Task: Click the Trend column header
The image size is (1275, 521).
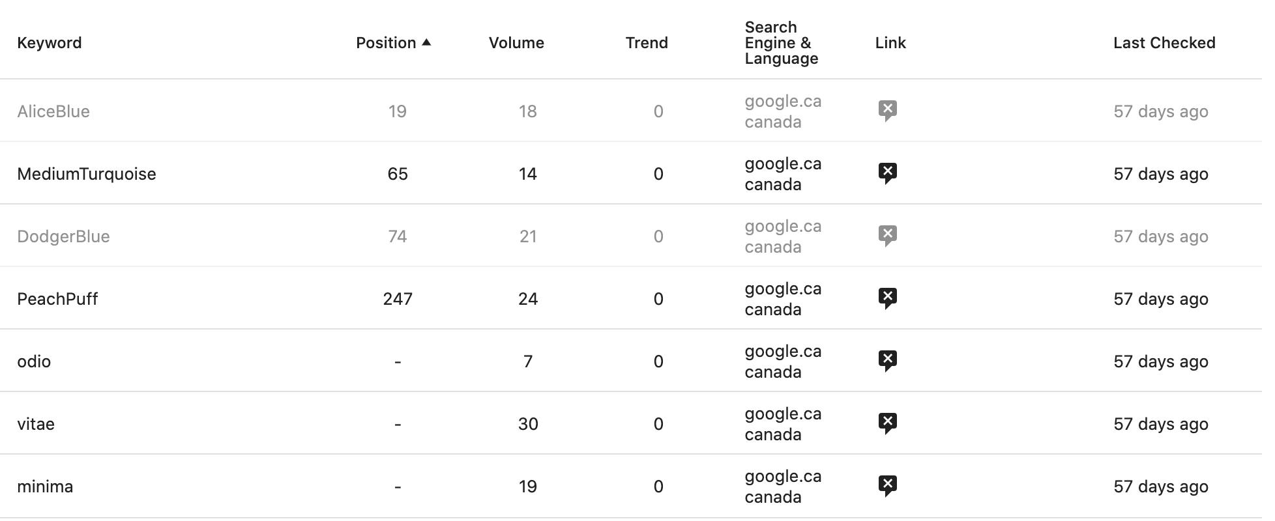Action: click(x=647, y=43)
